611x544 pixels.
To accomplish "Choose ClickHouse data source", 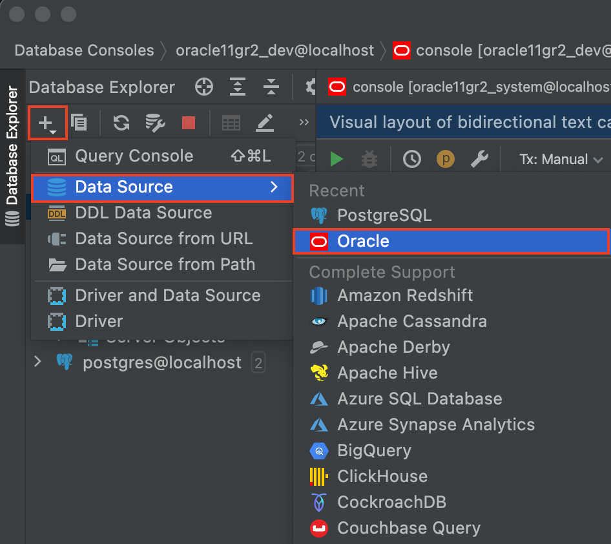I will coord(452,477).
